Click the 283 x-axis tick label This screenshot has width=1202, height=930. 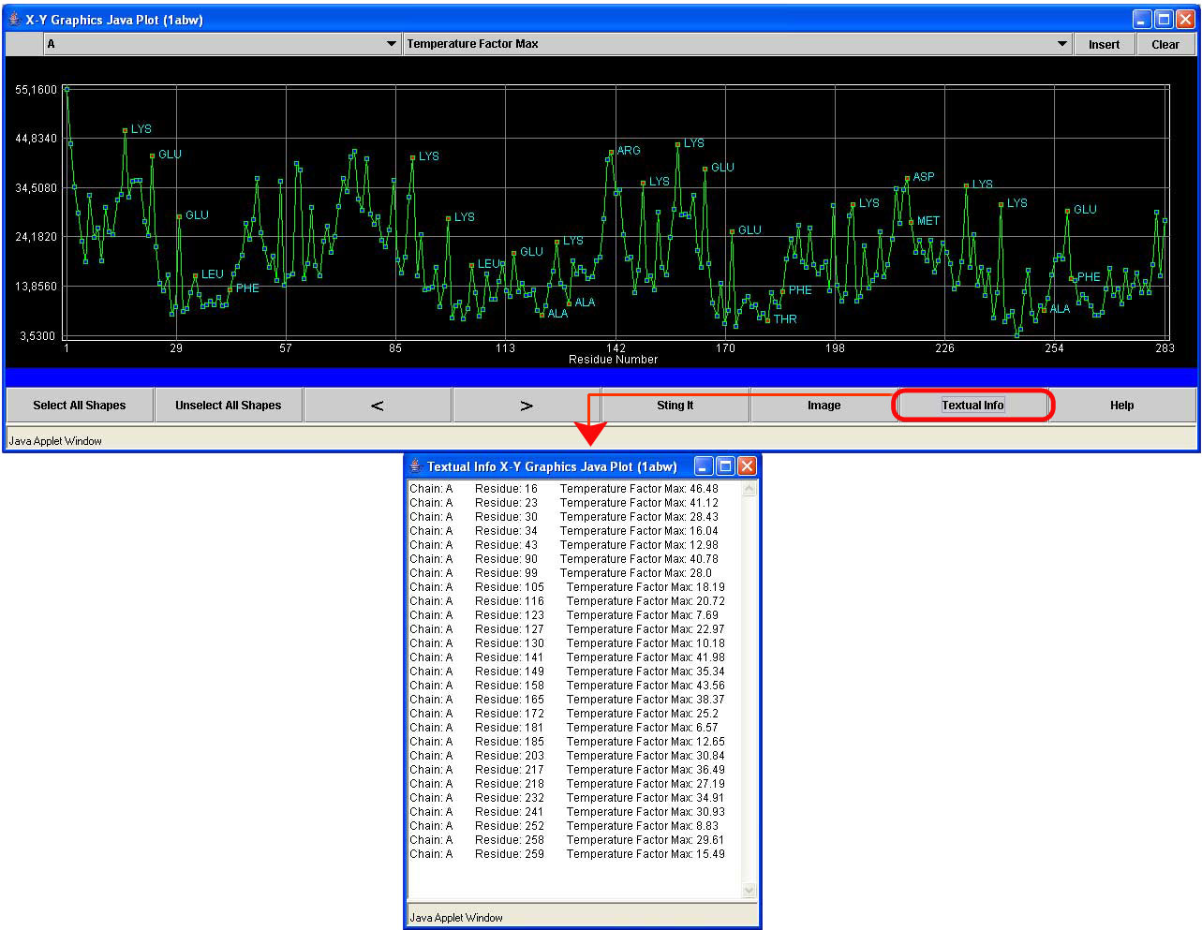(x=1165, y=348)
